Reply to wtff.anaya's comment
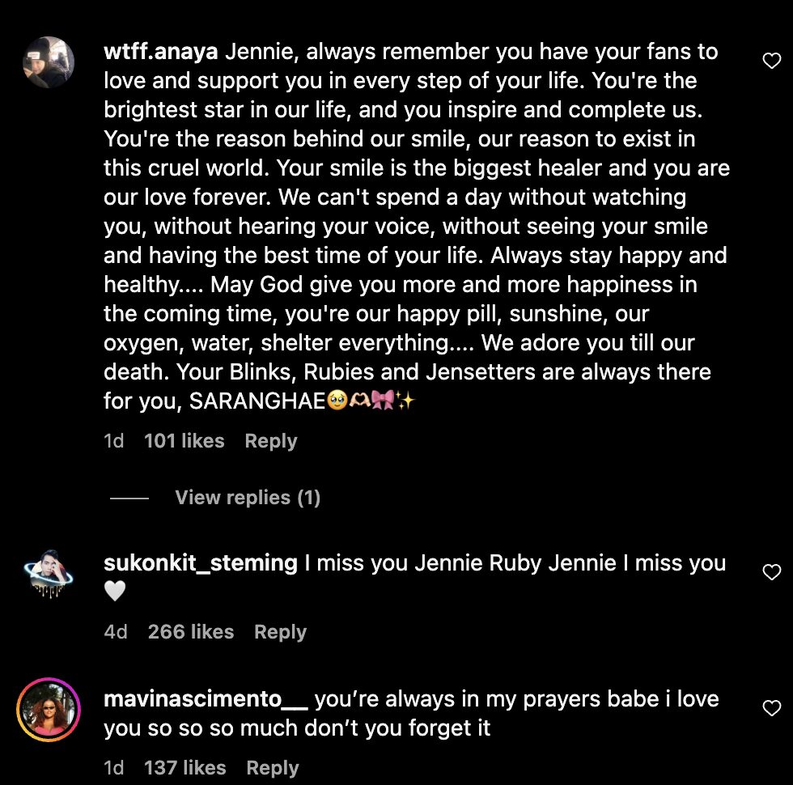Viewport: 793px width, 785px height. [x=271, y=441]
